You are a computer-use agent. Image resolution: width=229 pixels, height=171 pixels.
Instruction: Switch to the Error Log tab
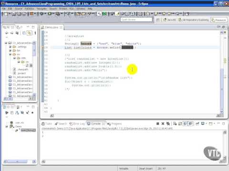[x=77, y=123]
